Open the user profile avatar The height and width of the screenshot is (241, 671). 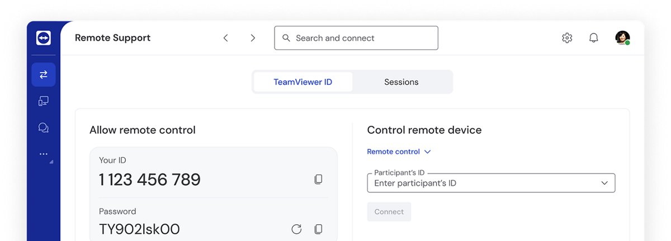pyautogui.click(x=622, y=38)
